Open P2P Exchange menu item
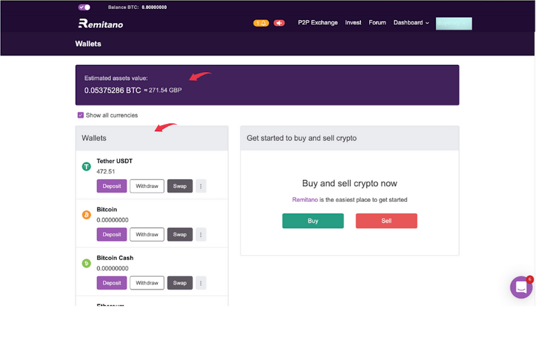 (x=318, y=23)
